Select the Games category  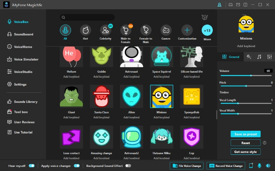[x=166, y=32]
